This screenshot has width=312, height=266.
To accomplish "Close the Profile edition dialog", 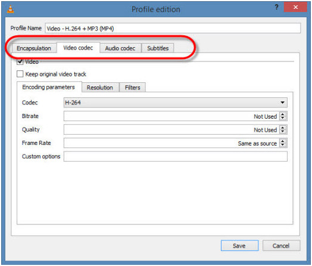I will pos(295,7).
